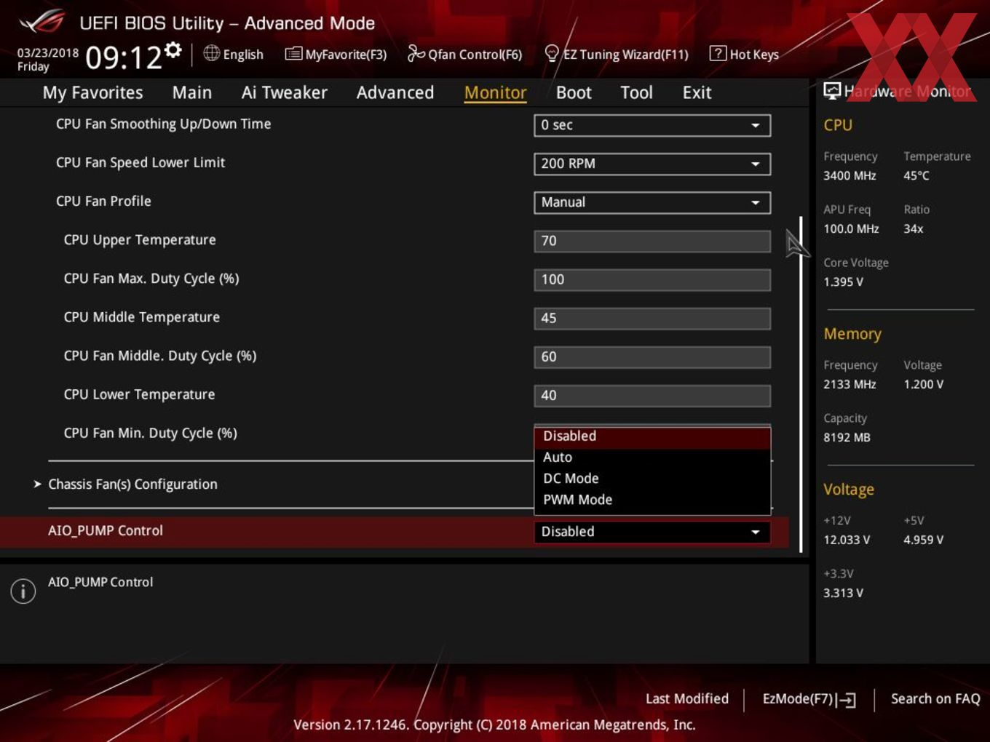Screen dimensions: 990x742
Task: Click the settings gear next to clock
Action: 173,49
